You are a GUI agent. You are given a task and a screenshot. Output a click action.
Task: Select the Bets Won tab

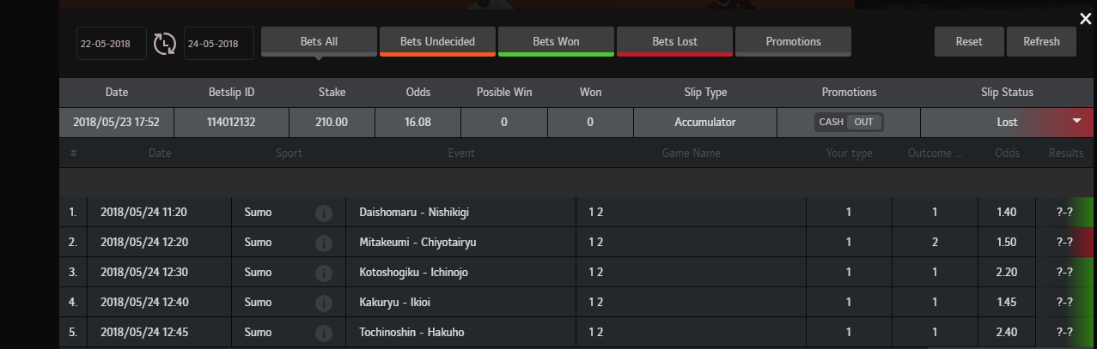[x=556, y=41]
